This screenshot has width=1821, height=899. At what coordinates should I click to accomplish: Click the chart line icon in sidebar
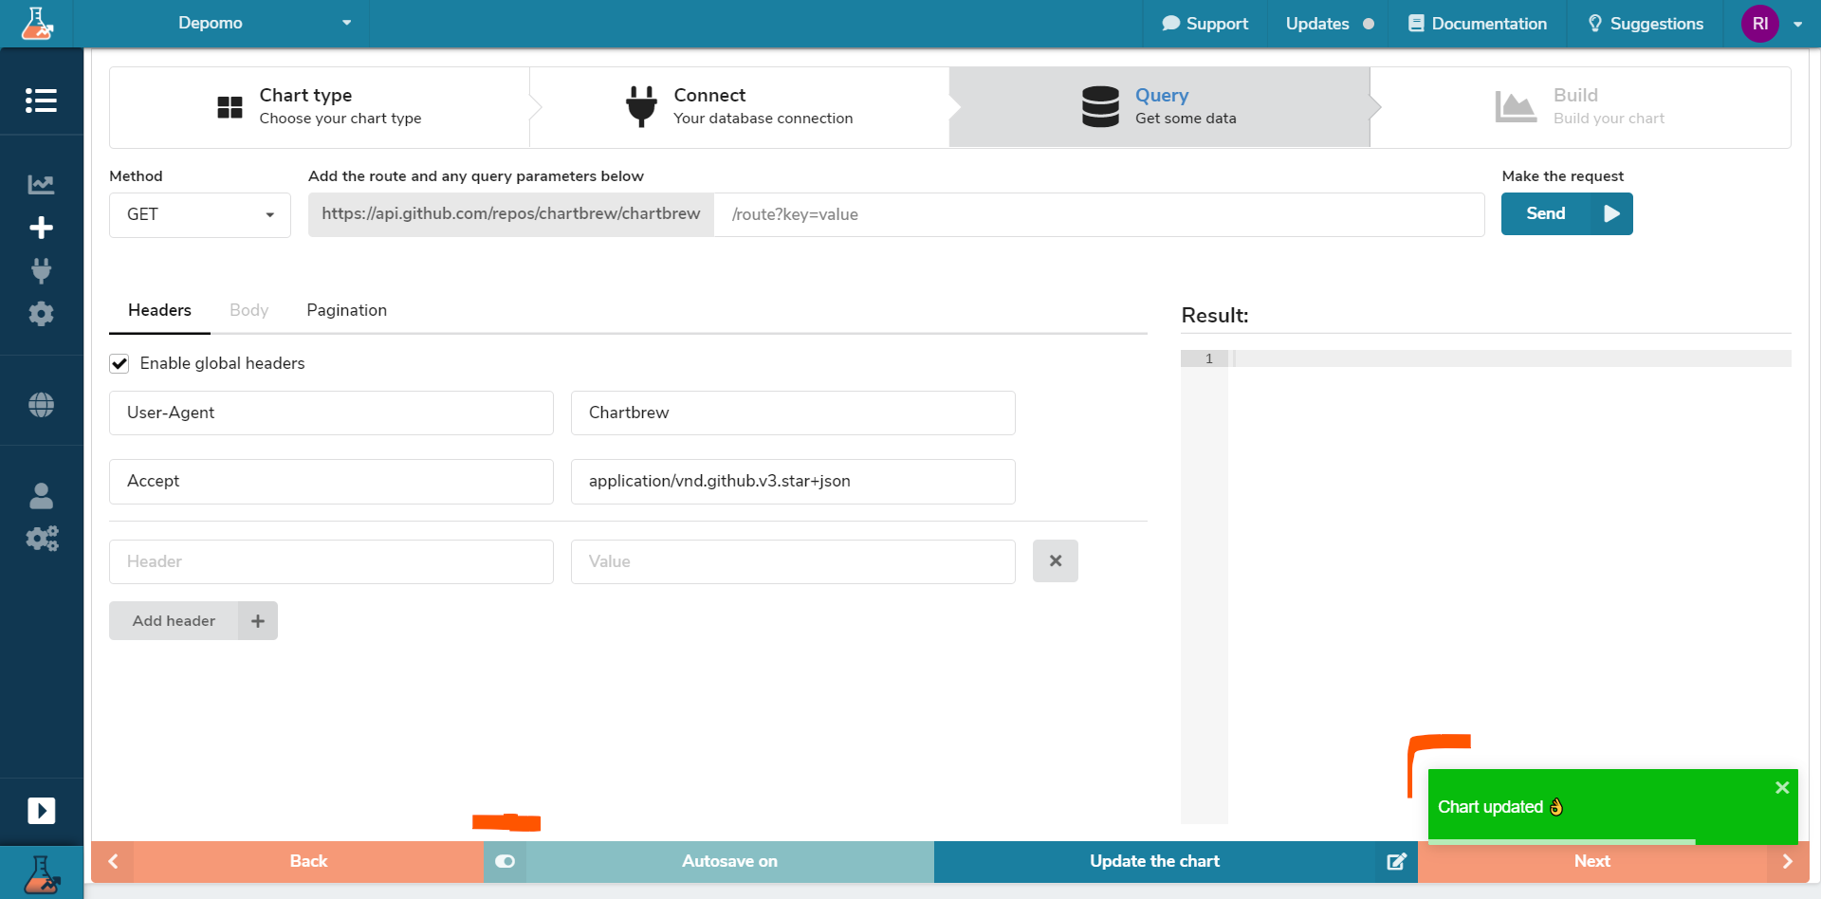coord(41,184)
